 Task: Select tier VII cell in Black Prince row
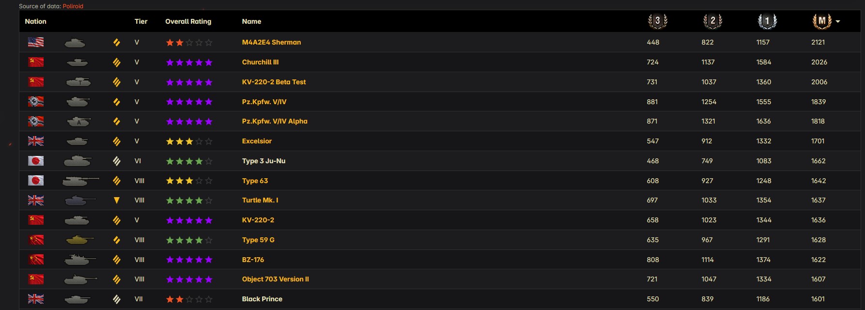click(139, 299)
